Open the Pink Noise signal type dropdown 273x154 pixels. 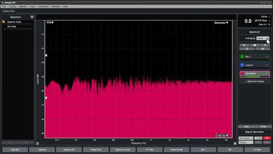tap(246, 138)
